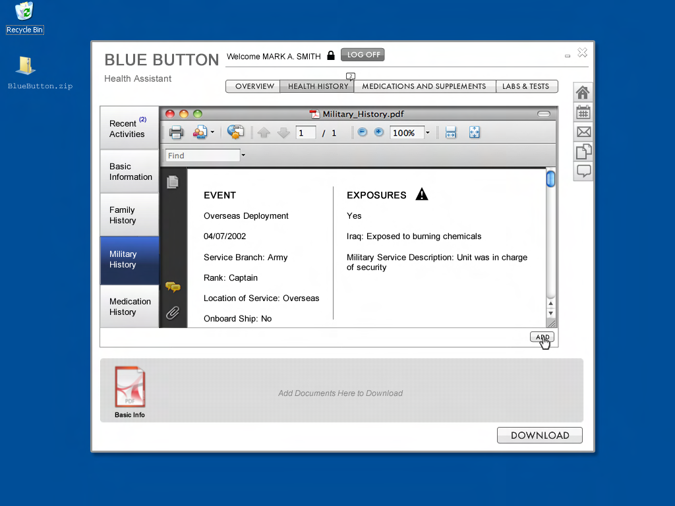The height and width of the screenshot is (506, 675).
Task: Print the Military_History.pdf document
Action: 176,132
